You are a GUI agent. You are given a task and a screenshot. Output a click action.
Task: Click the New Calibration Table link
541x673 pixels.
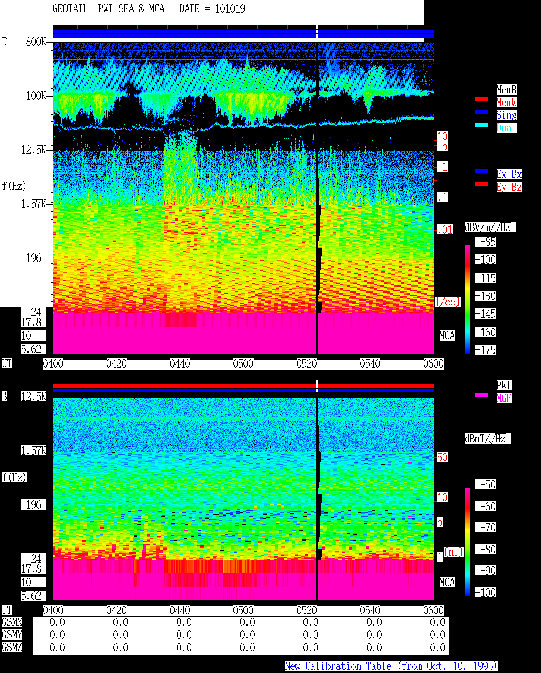point(391,666)
